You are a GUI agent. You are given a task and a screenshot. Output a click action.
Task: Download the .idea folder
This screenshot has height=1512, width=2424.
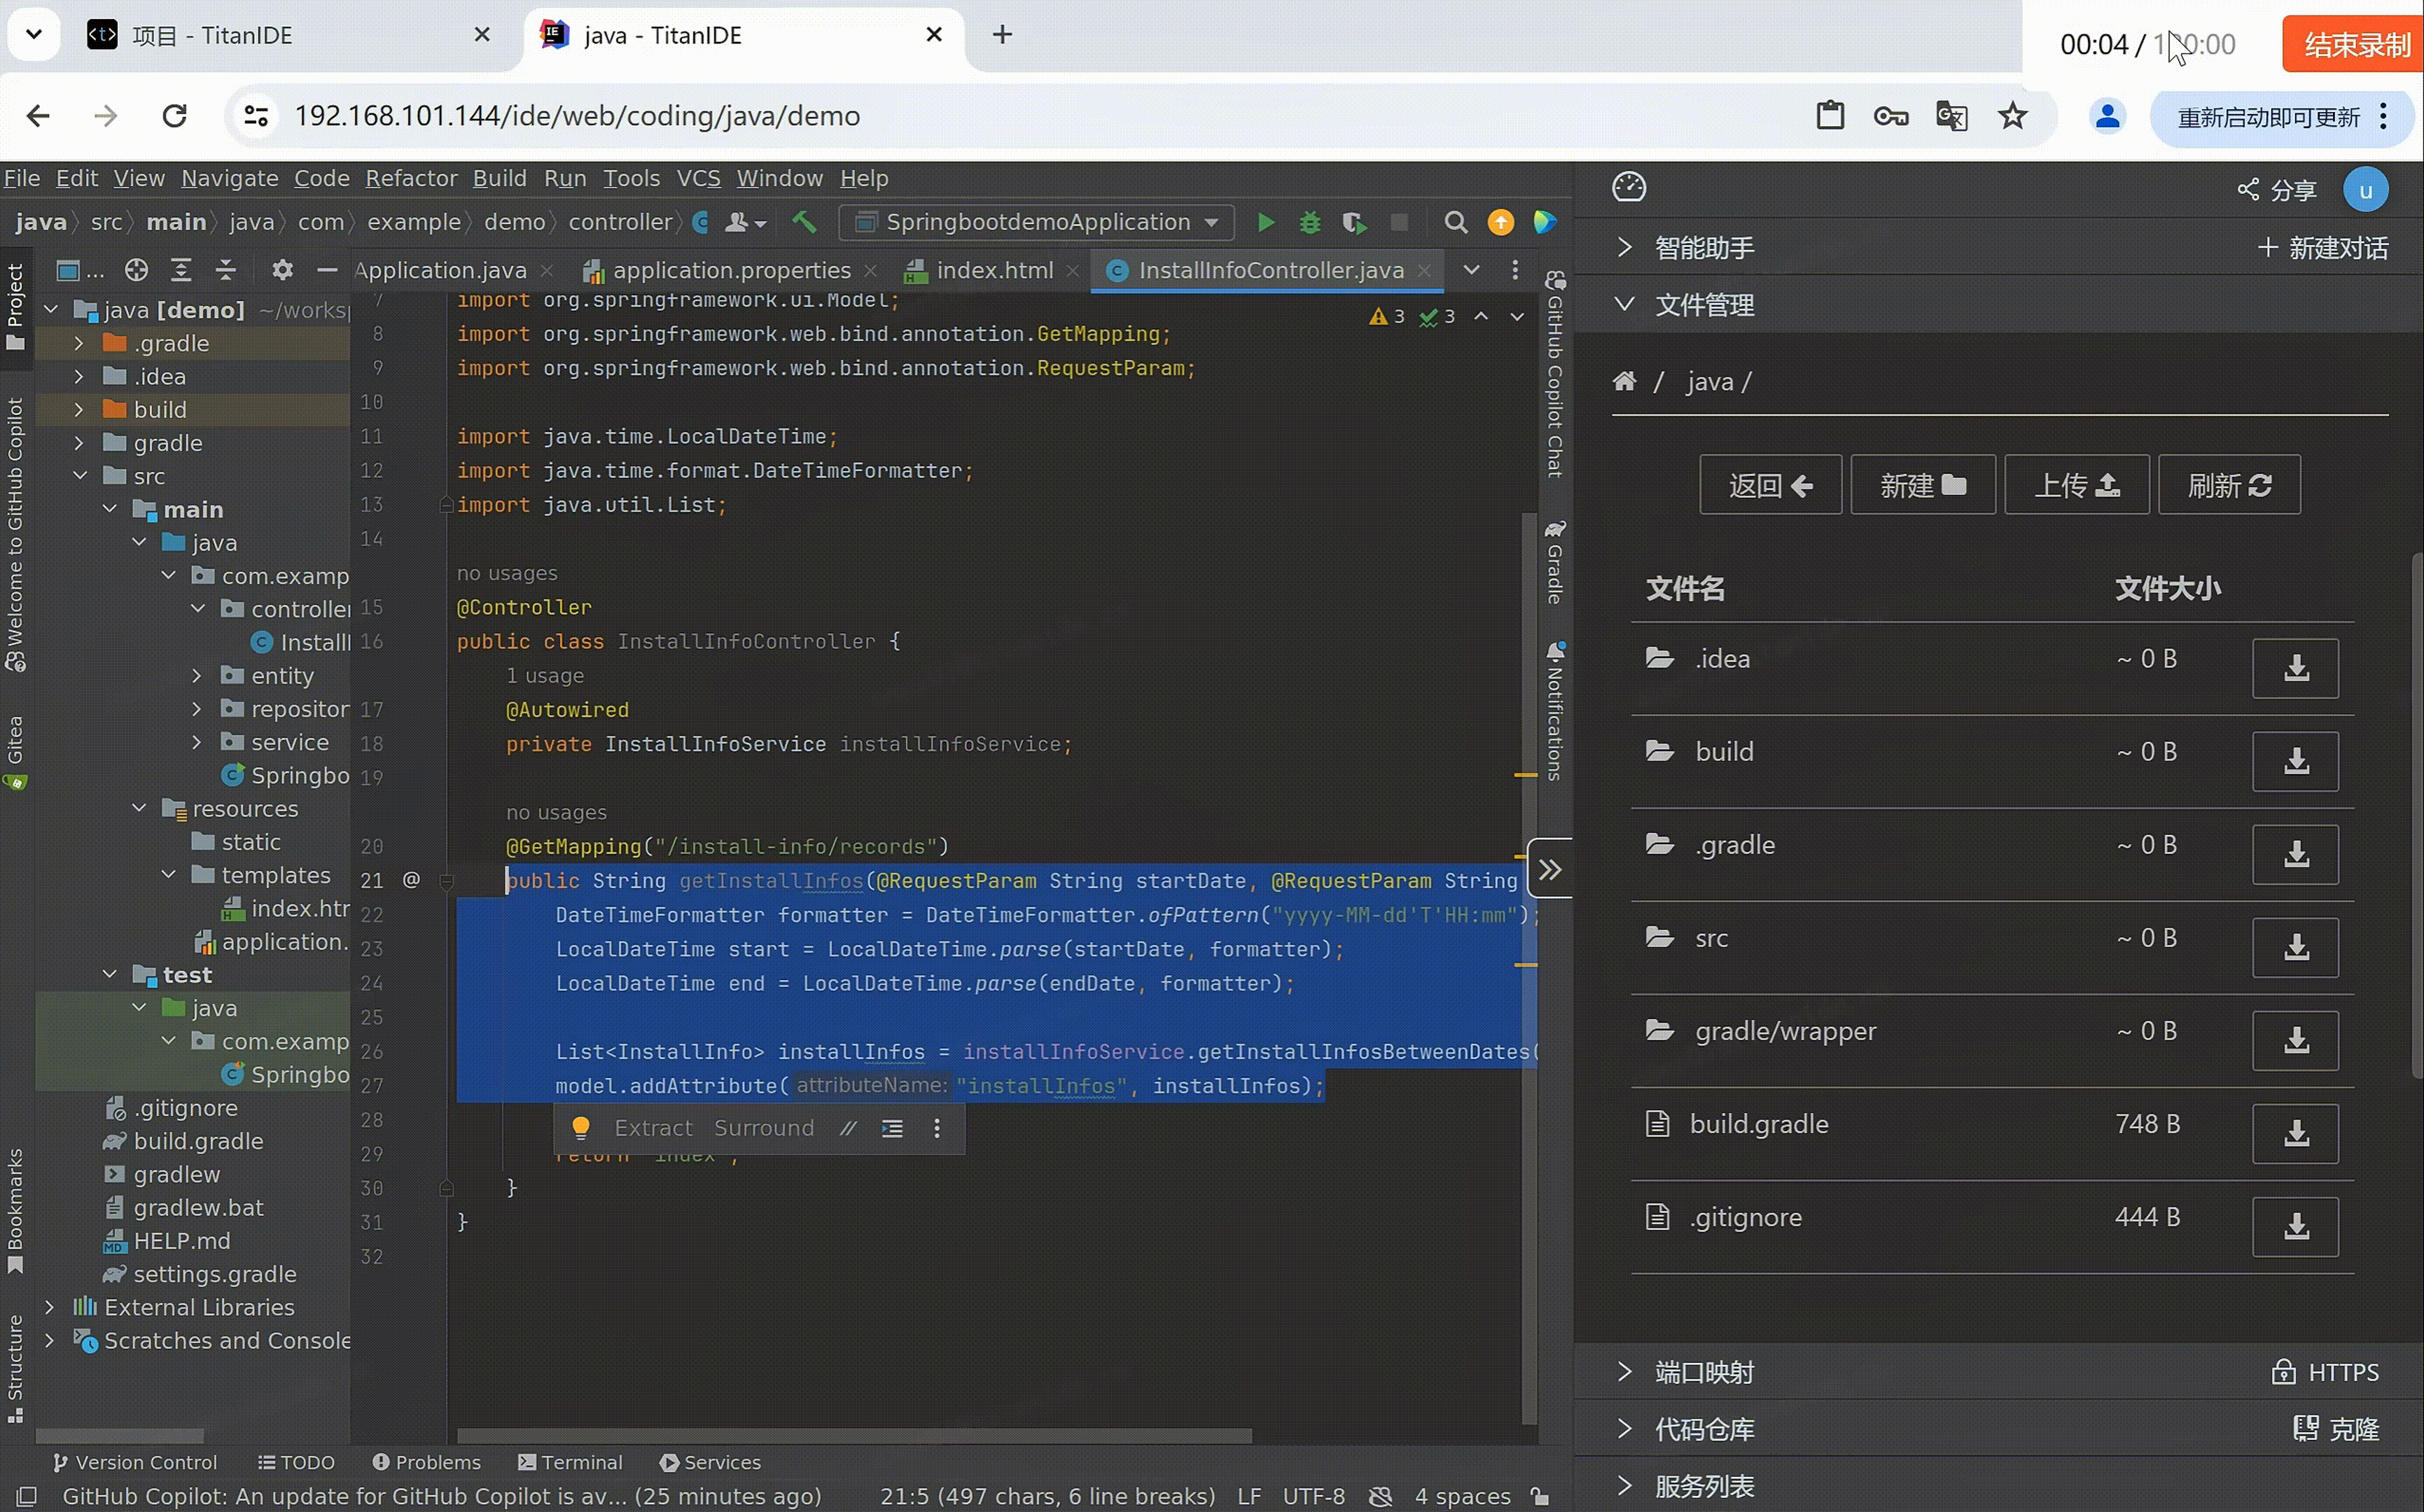tap(2295, 668)
